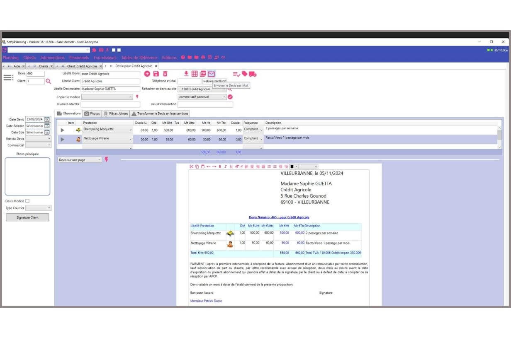Click the Monsieur Patrick Duroc text in the preview

206,301
